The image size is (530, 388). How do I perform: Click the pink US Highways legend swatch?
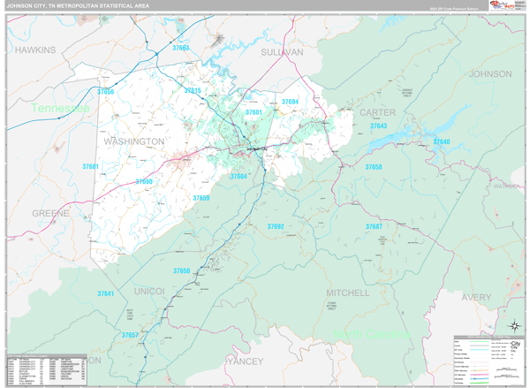pos(480,375)
